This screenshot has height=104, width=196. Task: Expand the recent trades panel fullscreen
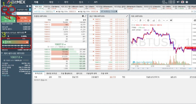point(127,16)
